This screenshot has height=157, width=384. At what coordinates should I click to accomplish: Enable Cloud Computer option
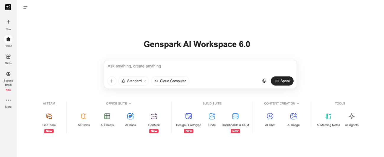[x=170, y=81]
